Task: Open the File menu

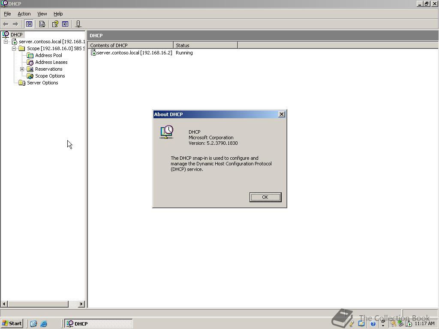Action: pos(7,14)
